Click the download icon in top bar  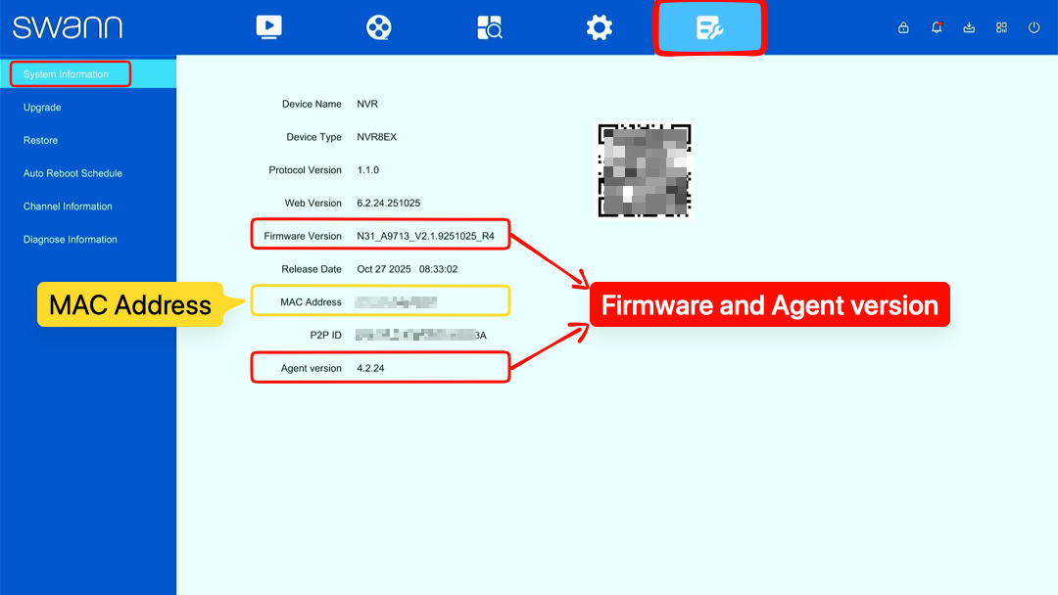[x=969, y=27]
